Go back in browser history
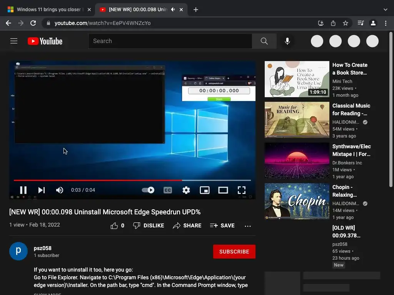Screen dimensions: 394x295 point(8,23)
